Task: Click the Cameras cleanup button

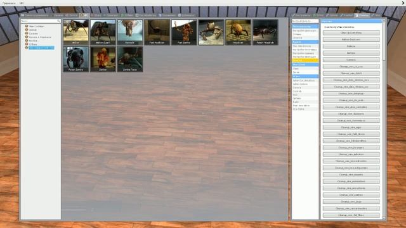Action: [x=351, y=60]
